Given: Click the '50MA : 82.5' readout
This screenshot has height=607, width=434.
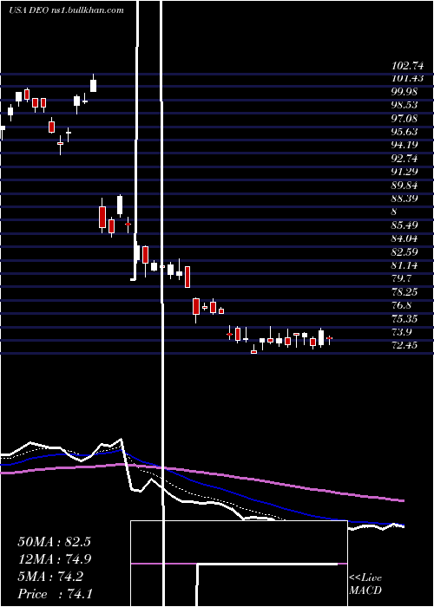Looking at the screenshot, I should click(54, 542).
